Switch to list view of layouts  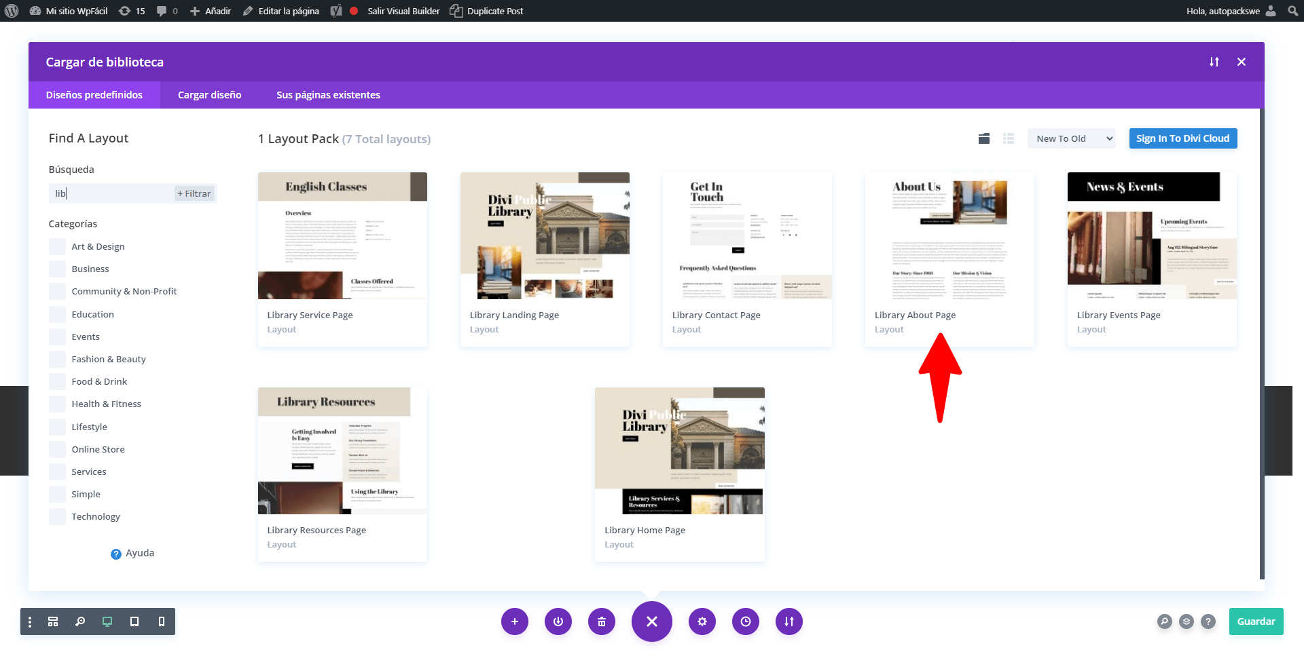tap(1009, 138)
